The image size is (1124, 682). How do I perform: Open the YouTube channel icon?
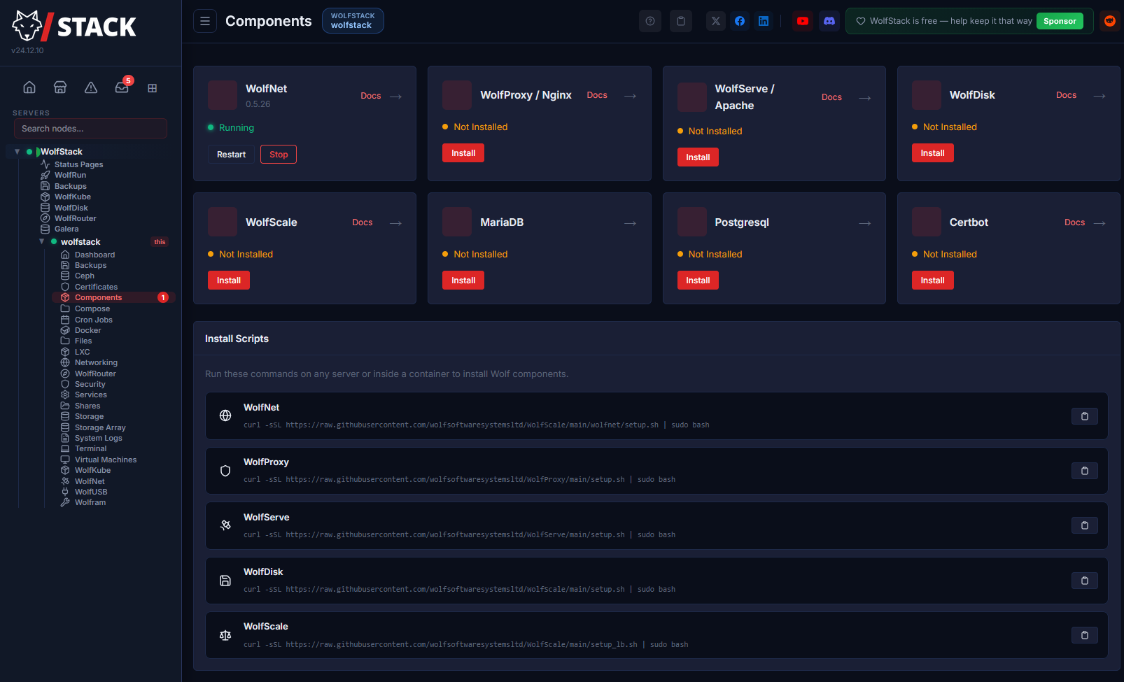click(x=803, y=21)
